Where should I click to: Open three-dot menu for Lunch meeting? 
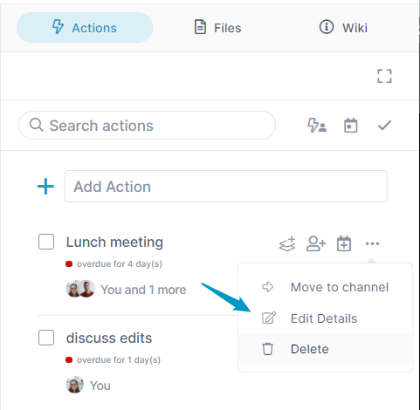coord(372,243)
